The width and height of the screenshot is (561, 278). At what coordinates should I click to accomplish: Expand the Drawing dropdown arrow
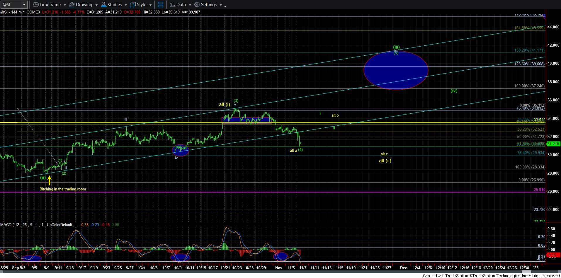click(96, 5)
